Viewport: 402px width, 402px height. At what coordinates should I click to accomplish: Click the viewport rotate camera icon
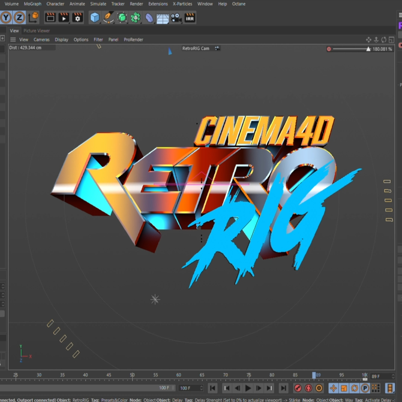(384, 40)
